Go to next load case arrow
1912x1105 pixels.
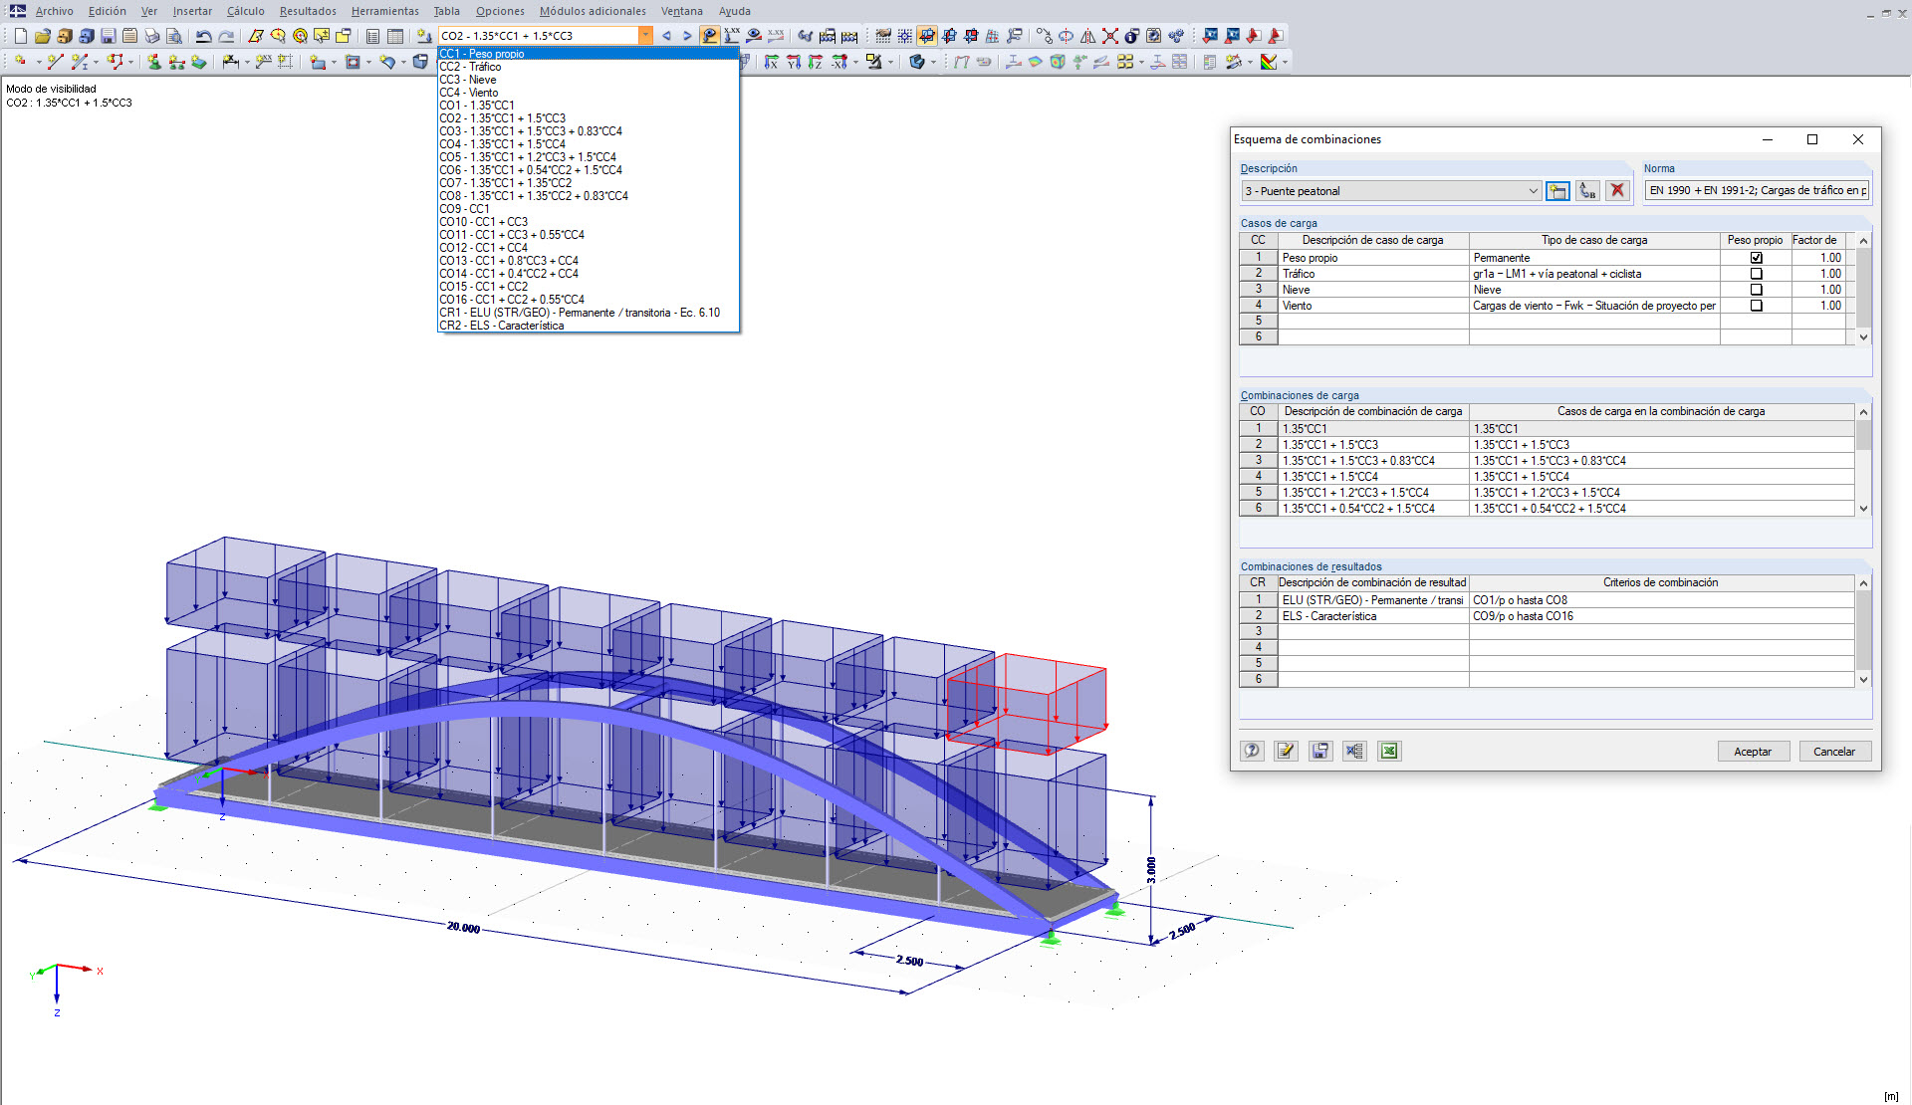tap(687, 36)
